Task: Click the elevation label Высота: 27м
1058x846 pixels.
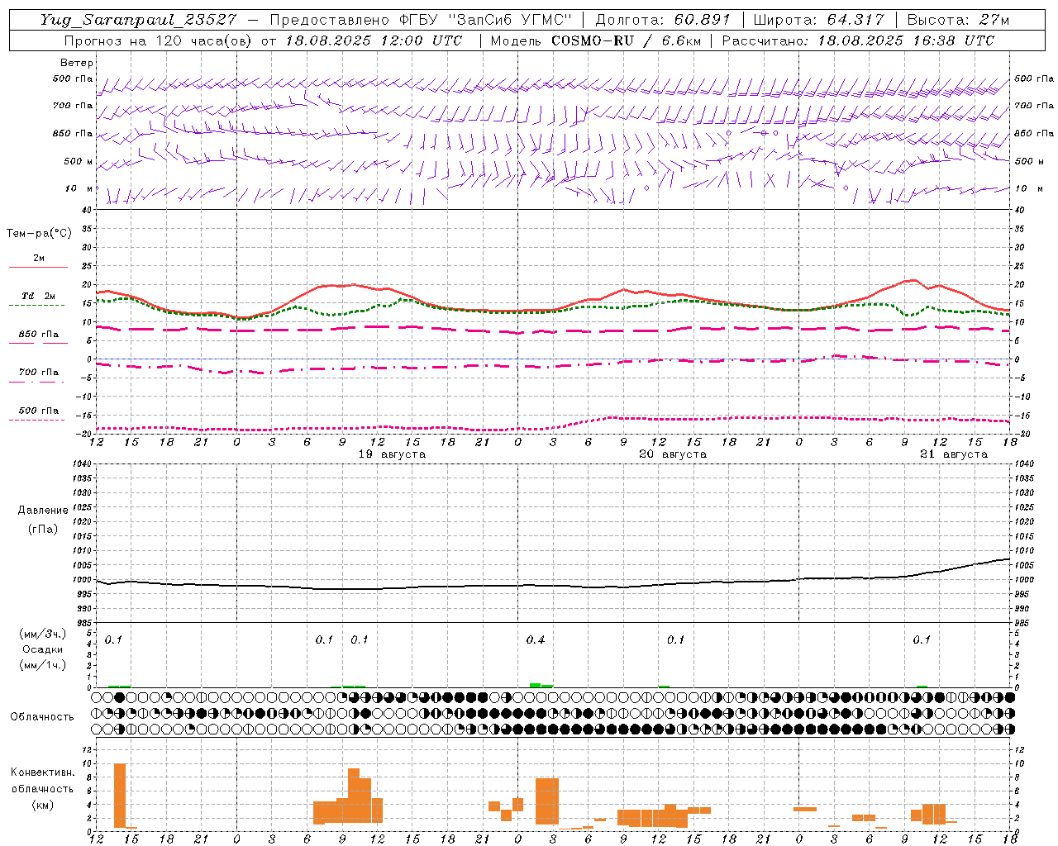Action: pos(958,20)
